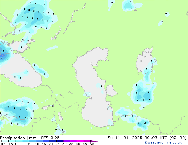Click the '0.5' legend scale label
The height and width of the screenshot is (145, 188).
[10, 144]
